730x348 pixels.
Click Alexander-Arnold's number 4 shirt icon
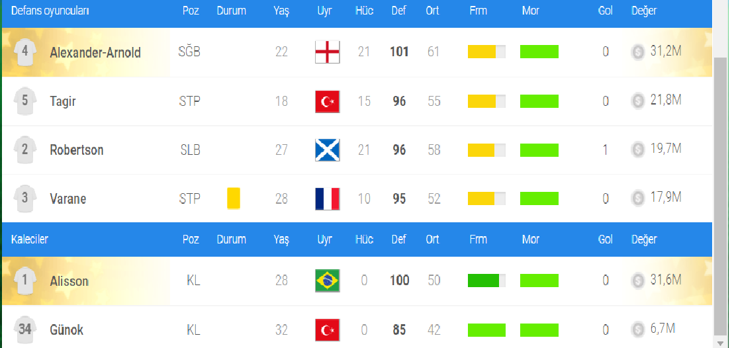pos(25,51)
